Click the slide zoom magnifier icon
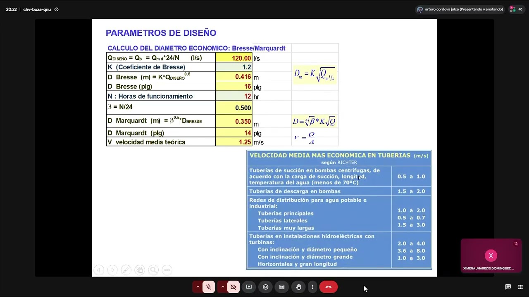Viewport: 529px width, 297px height. pyautogui.click(x=153, y=270)
